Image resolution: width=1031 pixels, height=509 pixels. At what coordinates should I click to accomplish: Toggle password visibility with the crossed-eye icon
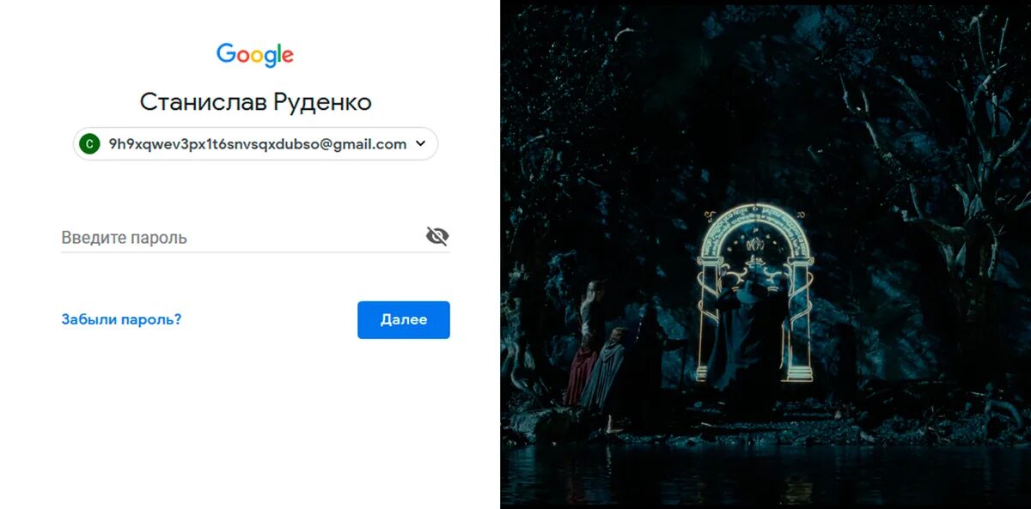click(x=437, y=236)
